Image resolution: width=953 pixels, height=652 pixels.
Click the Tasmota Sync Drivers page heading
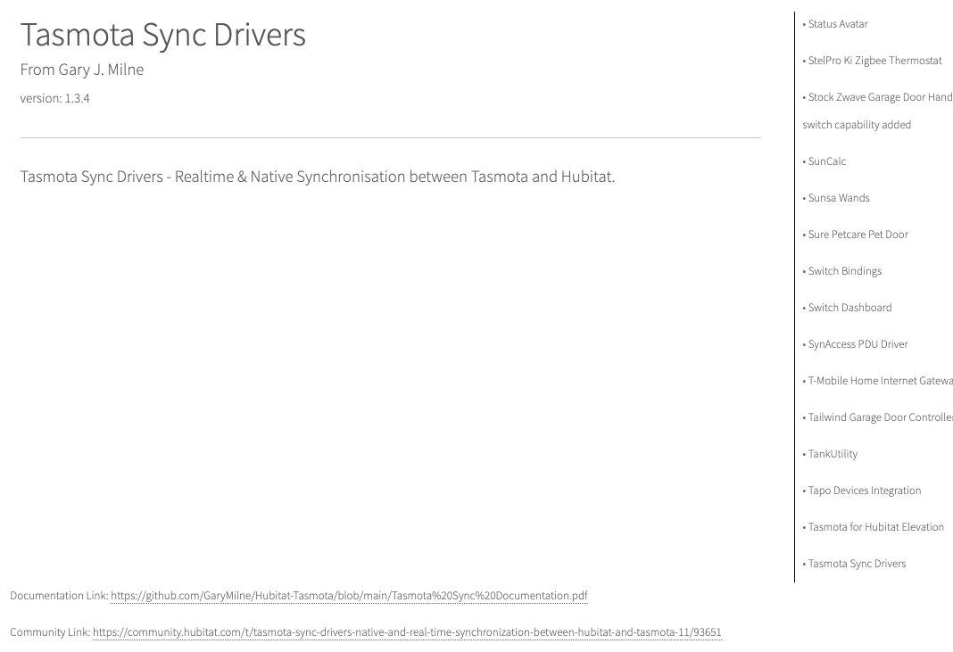163,35
